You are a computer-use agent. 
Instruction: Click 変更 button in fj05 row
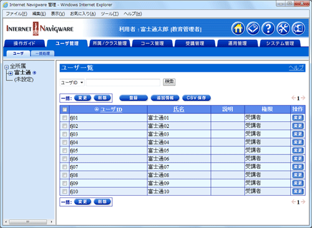[298, 150]
